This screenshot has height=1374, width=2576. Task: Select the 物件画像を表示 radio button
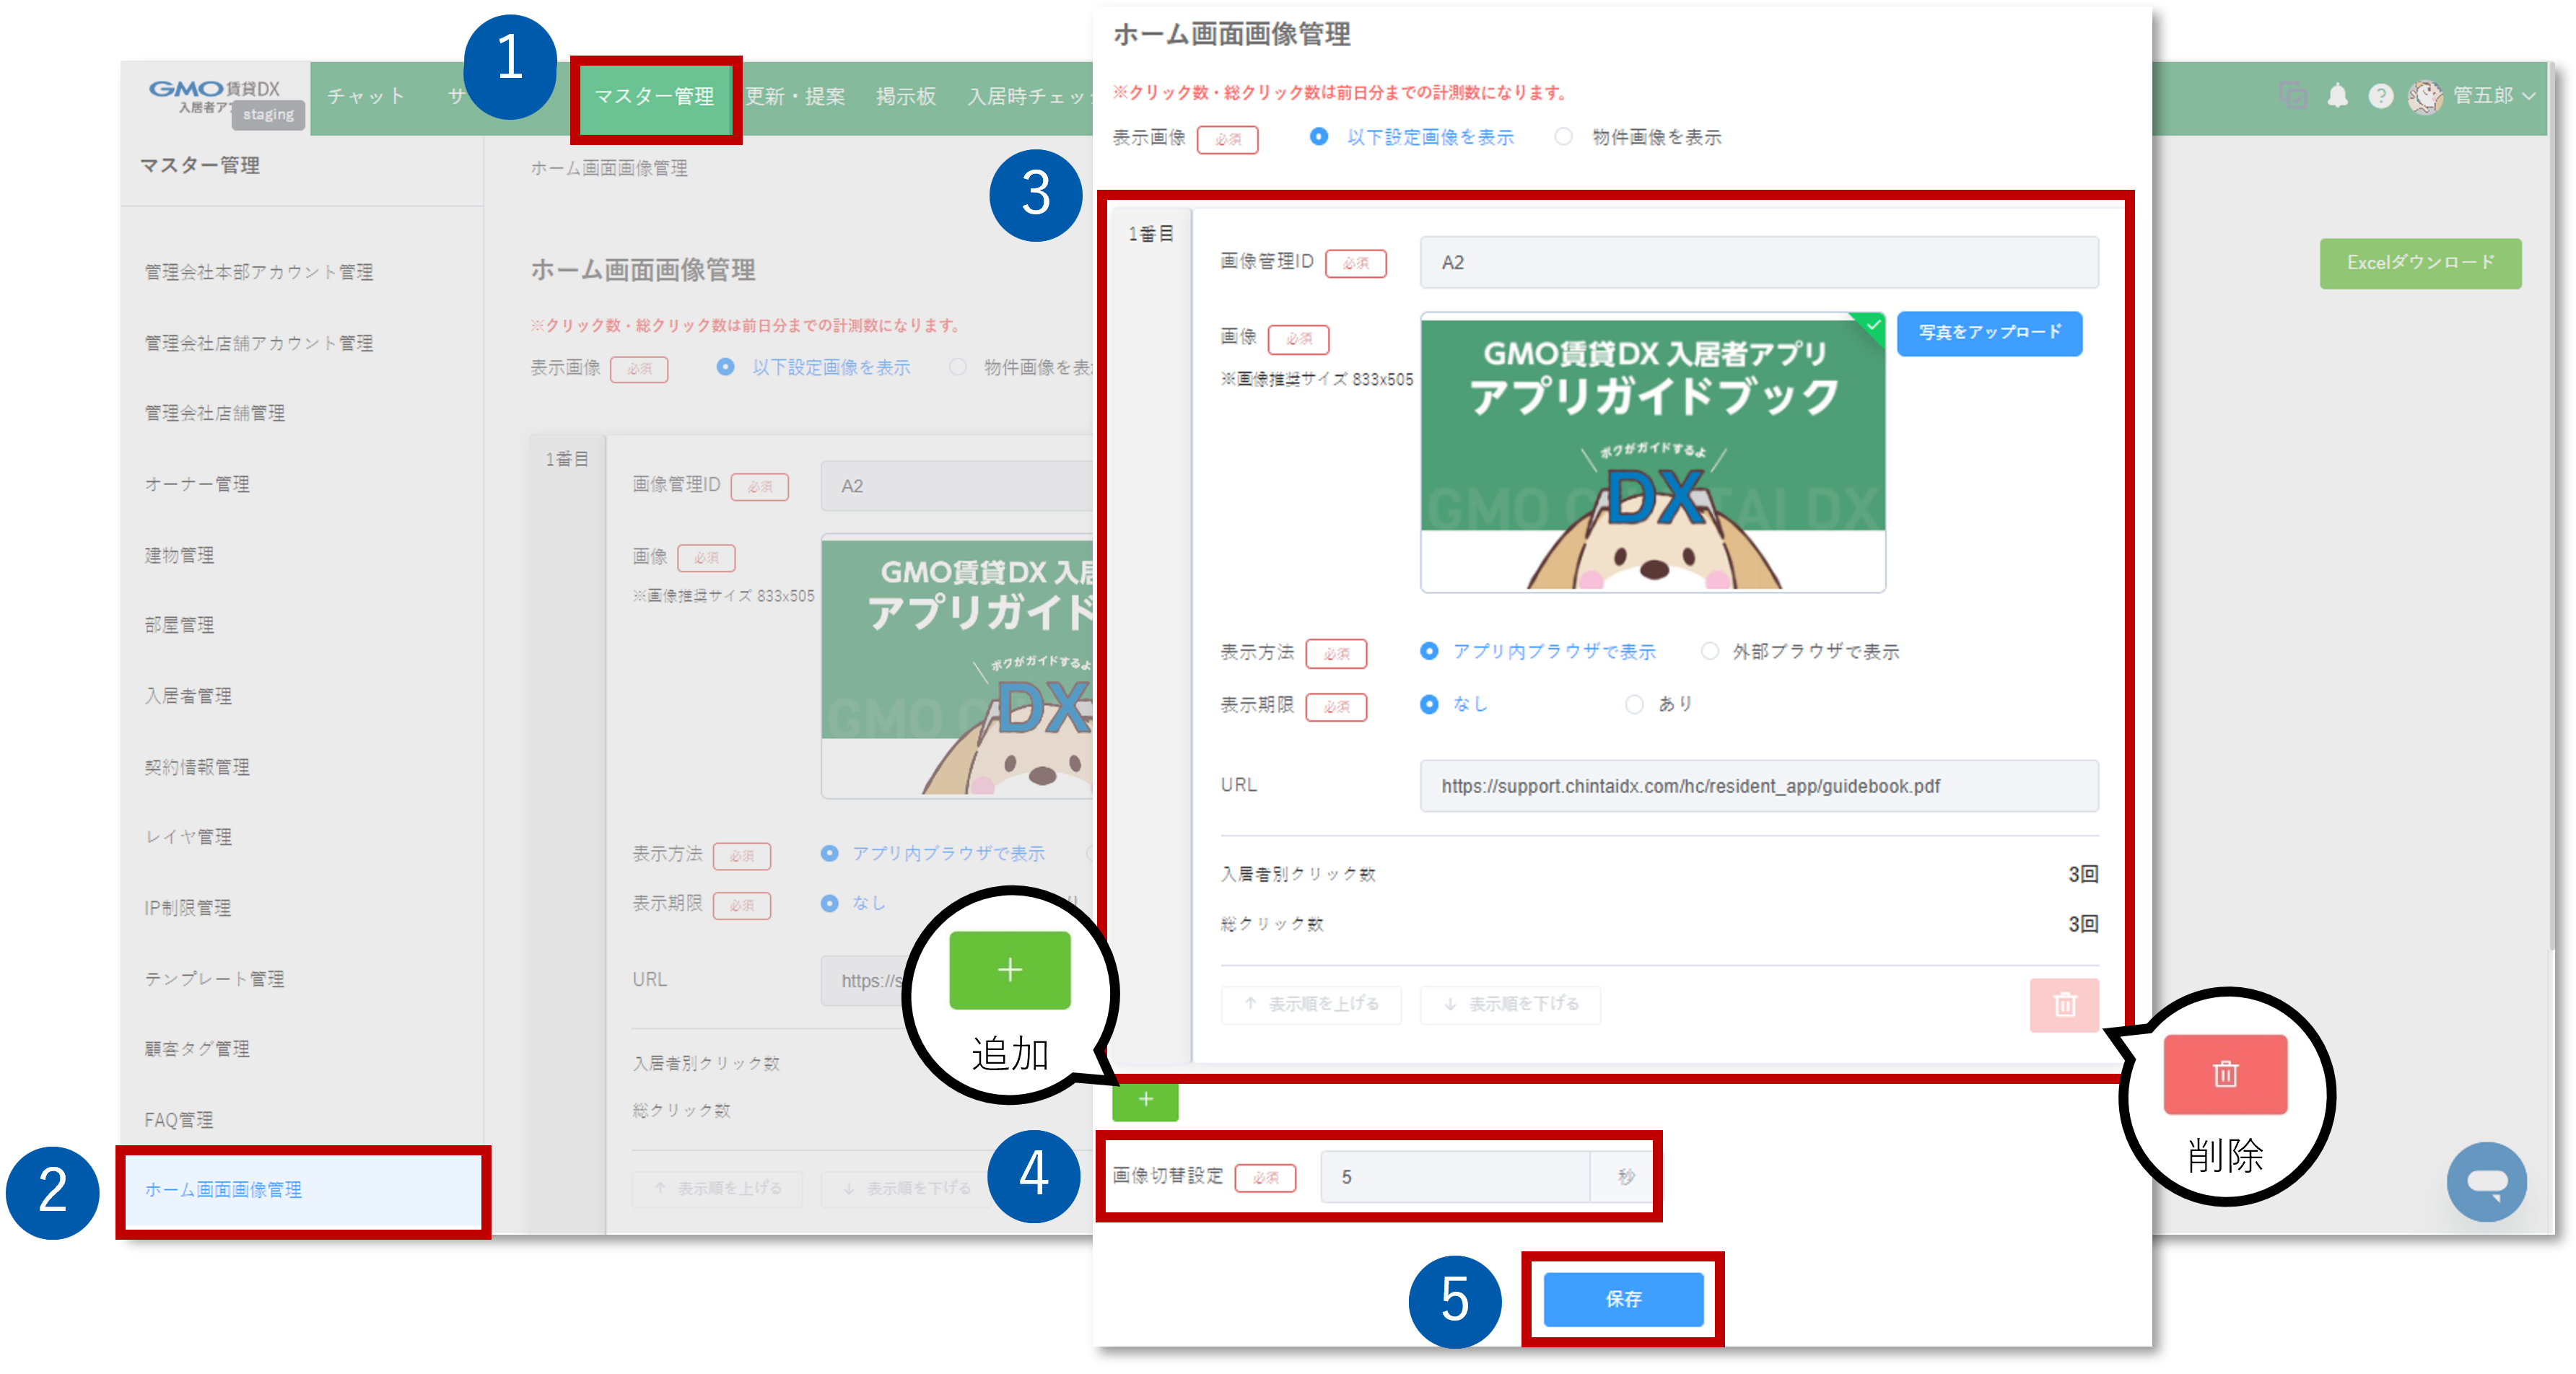tap(1563, 137)
